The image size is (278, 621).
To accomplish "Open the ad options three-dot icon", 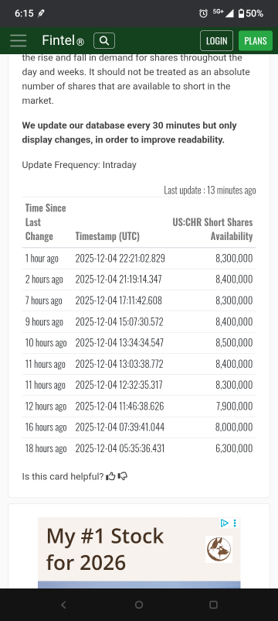I will (235, 523).
